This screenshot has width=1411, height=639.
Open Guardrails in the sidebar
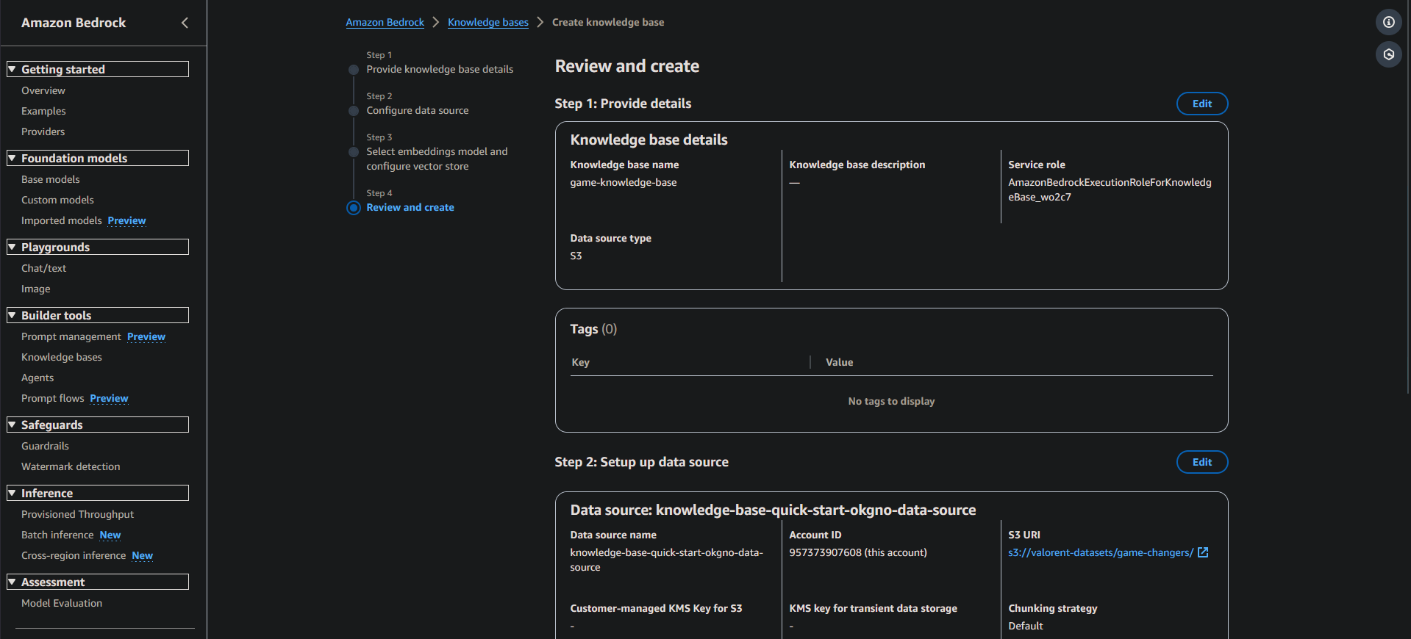[x=45, y=446]
